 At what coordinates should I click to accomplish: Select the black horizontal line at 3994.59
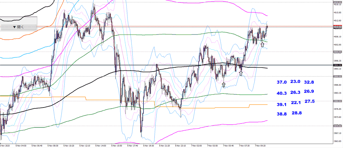click(x=166, y=65)
